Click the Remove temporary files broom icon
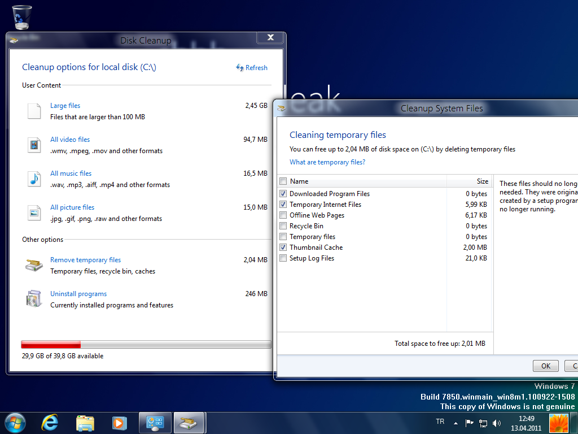578x434 pixels. coord(34,265)
